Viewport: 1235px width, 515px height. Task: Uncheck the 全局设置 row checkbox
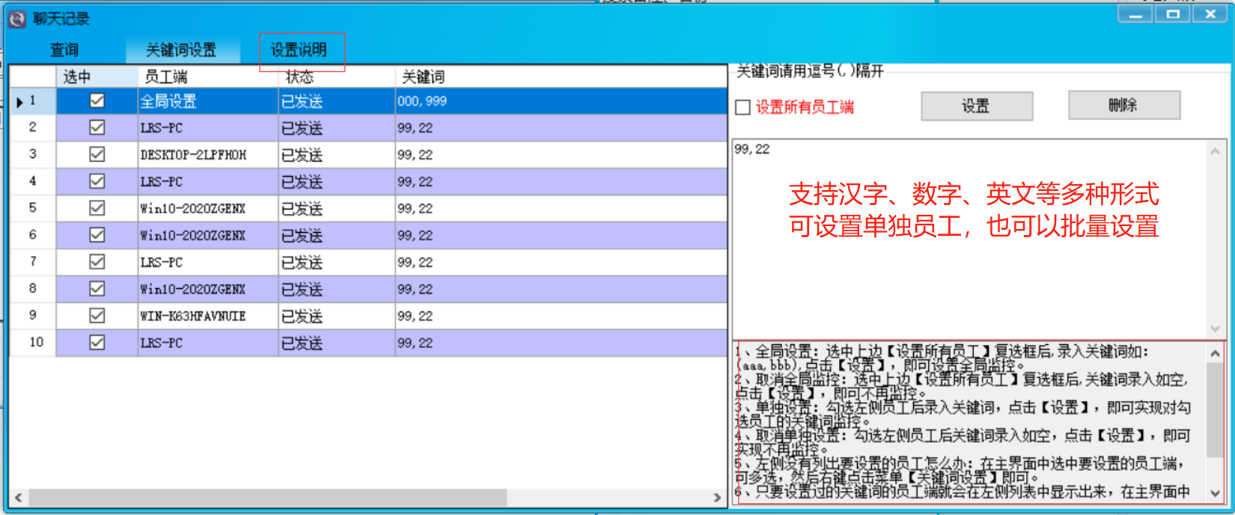click(x=97, y=101)
